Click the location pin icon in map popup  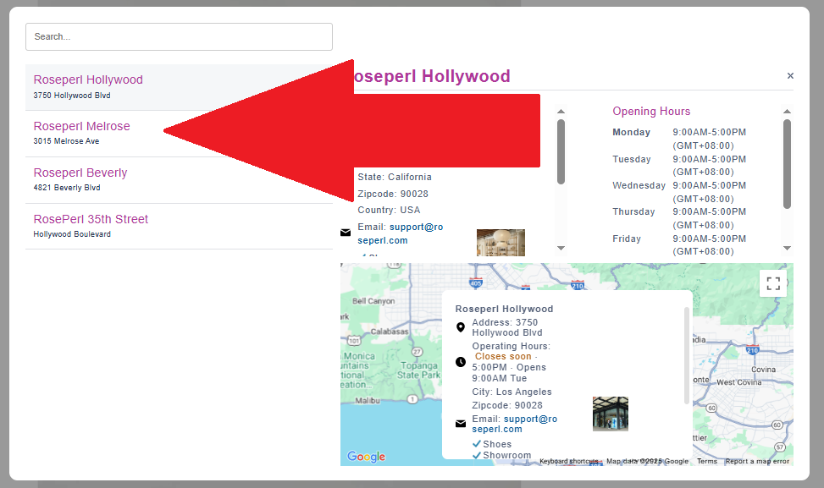point(461,327)
